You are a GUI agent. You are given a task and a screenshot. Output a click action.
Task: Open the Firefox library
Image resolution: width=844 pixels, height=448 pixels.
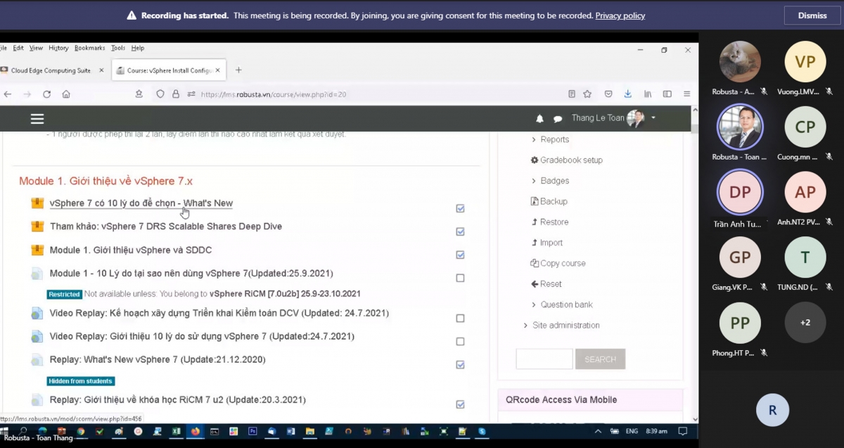click(x=648, y=94)
